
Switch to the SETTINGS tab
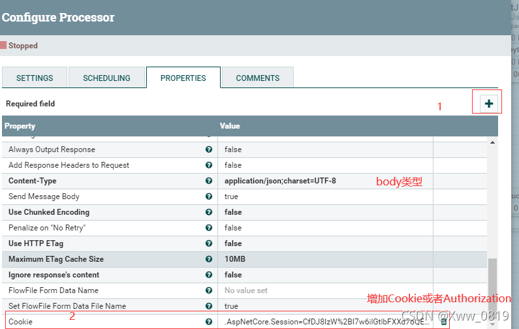coord(35,78)
